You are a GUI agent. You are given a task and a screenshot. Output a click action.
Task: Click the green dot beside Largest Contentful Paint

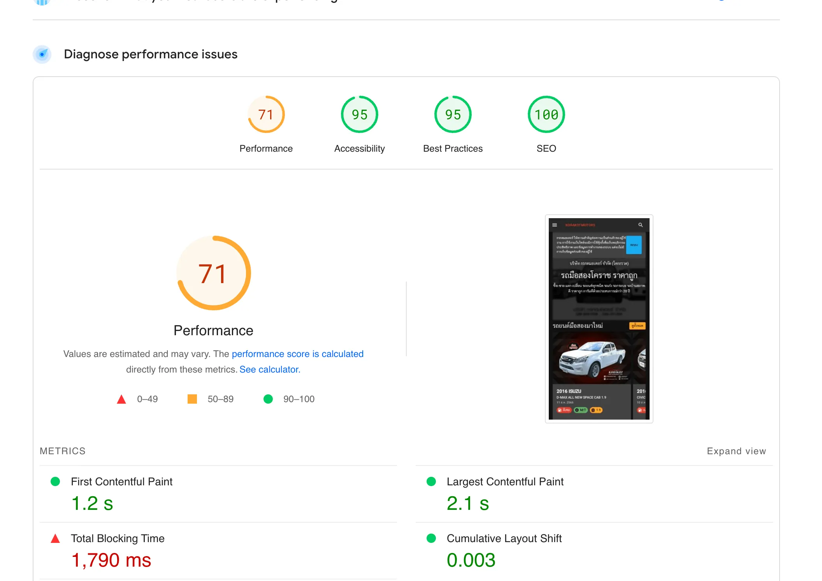tap(431, 482)
